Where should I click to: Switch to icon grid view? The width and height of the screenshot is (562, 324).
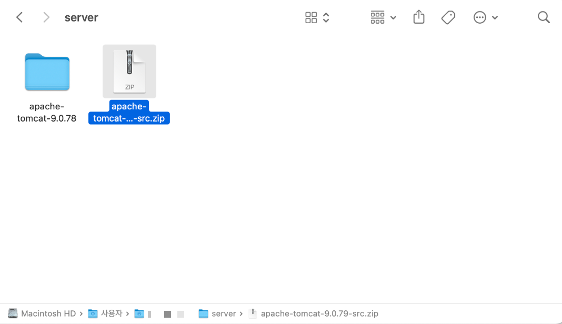click(x=311, y=17)
